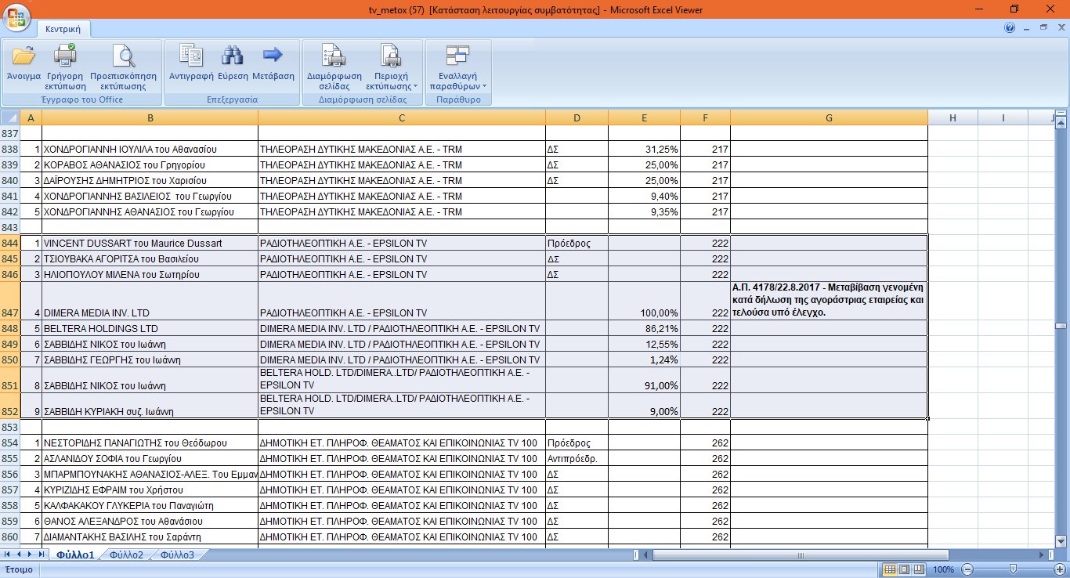Switch to sheet tab Φύλλο3
1070x578 pixels.
pos(177,555)
